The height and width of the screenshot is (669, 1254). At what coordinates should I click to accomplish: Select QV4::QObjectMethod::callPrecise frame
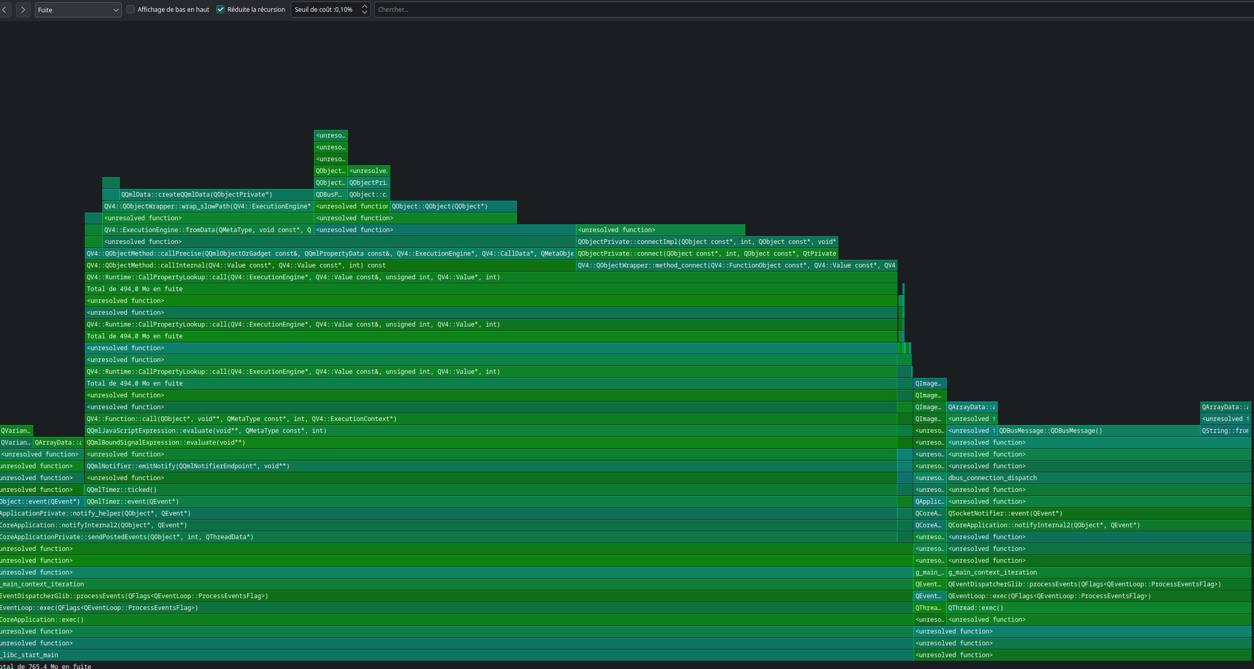tap(330, 254)
